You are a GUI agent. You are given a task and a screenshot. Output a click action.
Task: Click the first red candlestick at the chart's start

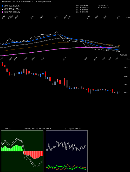(2, 64)
